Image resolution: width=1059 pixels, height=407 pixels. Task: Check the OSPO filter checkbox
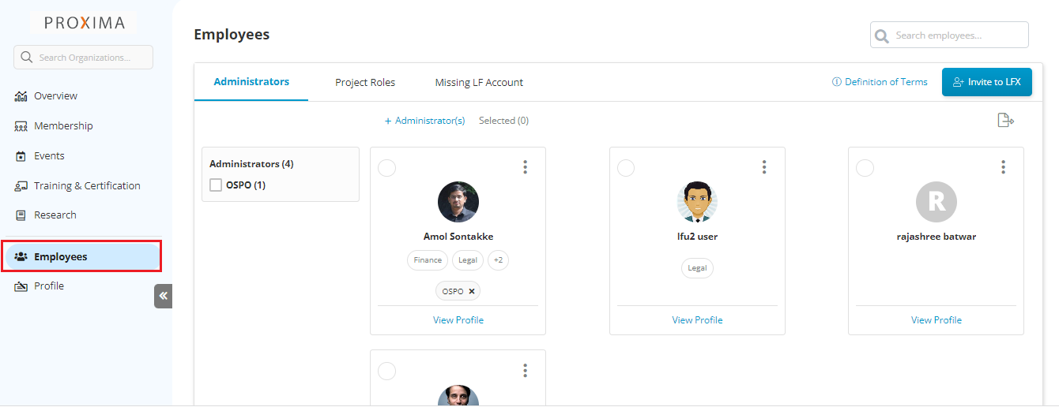(x=216, y=185)
